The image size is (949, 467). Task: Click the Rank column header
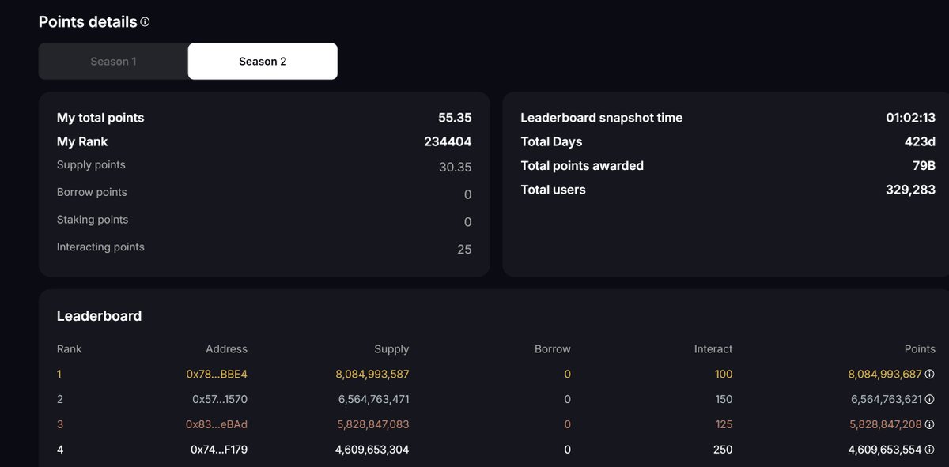[x=70, y=348]
